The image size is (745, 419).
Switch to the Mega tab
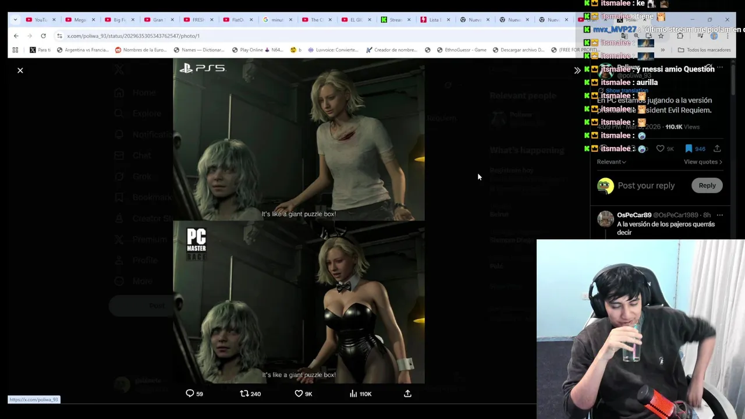click(x=80, y=20)
